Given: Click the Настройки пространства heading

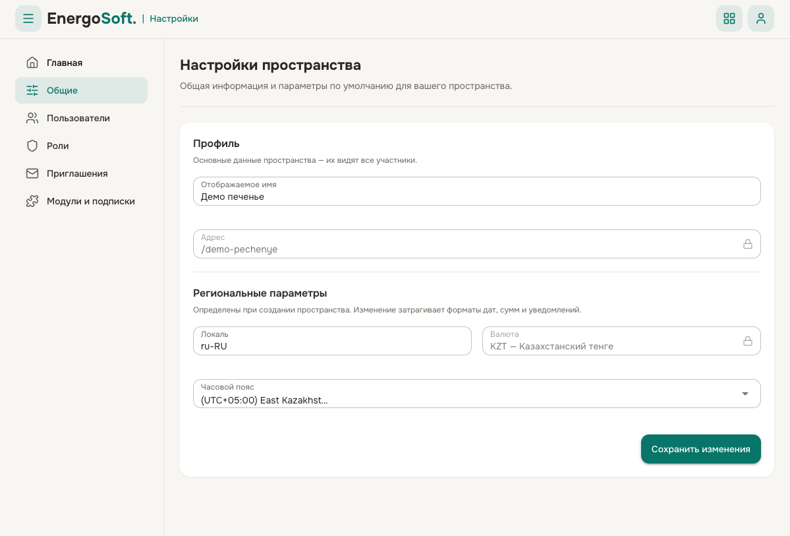Looking at the screenshot, I should pos(271,65).
